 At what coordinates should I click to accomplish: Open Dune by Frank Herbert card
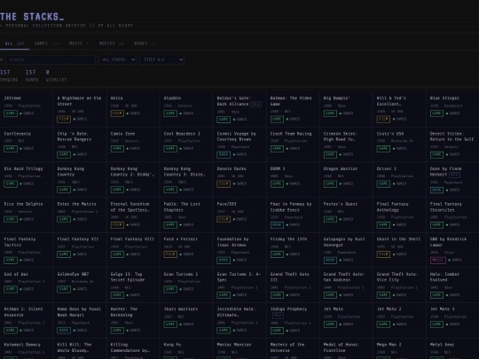click(452, 180)
